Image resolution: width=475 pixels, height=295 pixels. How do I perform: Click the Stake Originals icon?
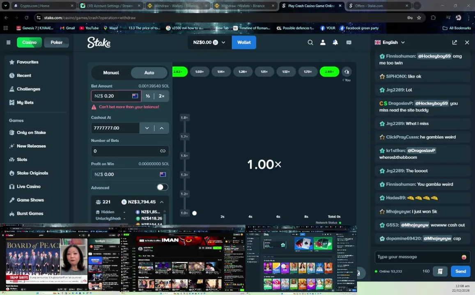(x=12, y=173)
